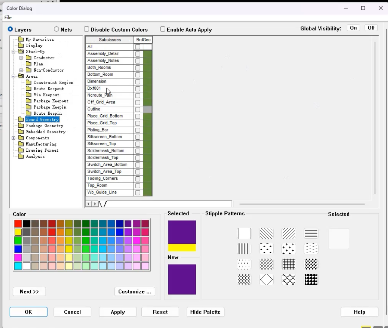
Task: Collapse the Areas tree node
Action: 13,76
